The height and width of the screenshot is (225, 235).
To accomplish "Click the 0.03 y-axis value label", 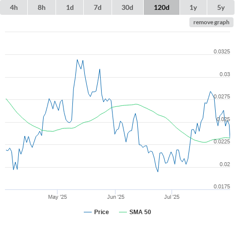I will pos(225,74).
